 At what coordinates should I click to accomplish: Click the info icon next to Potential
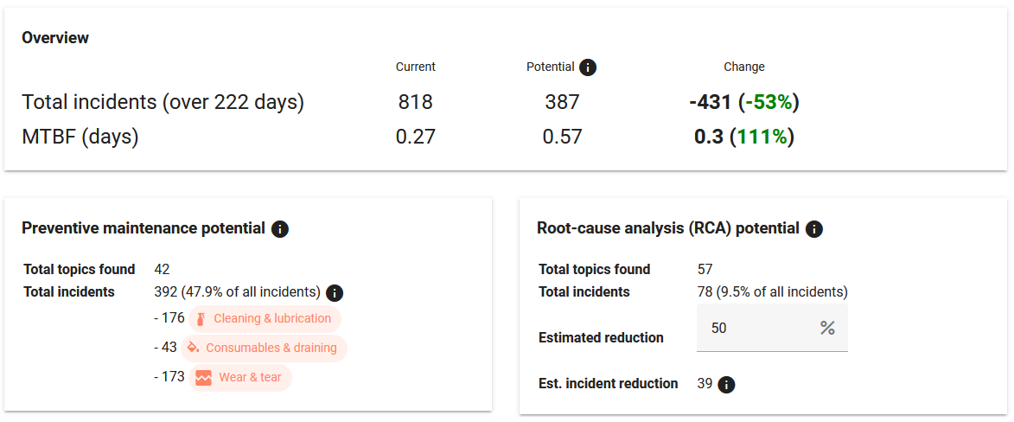point(588,67)
